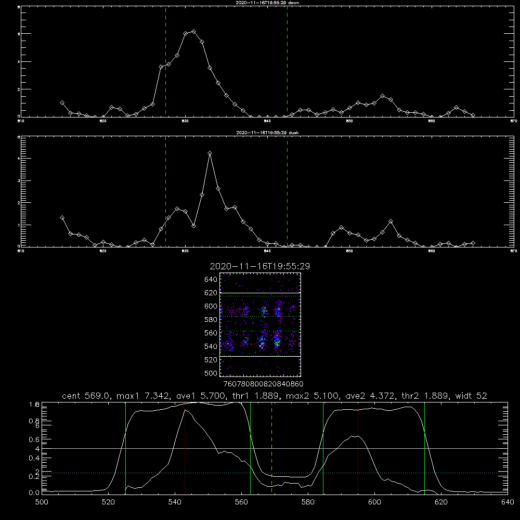Click the 620 x-axis label of the bottom plot
The width and height of the screenshot is (520, 520).
(441, 502)
